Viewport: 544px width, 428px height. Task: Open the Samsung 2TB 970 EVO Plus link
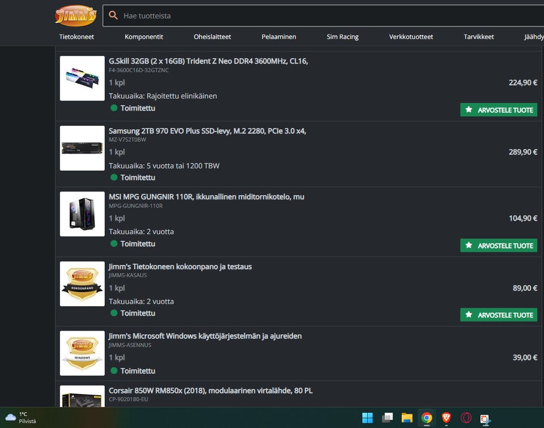[207, 131]
